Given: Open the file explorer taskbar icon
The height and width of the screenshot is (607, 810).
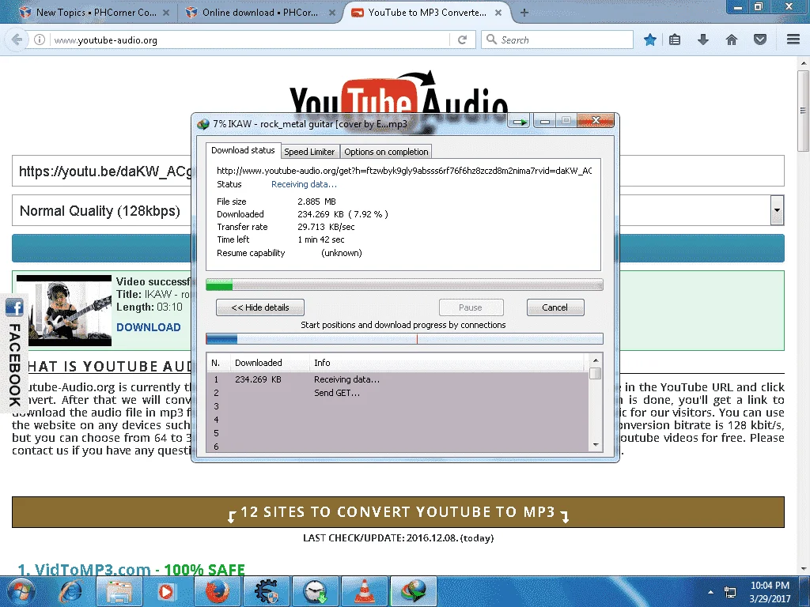Looking at the screenshot, I should click(x=119, y=591).
